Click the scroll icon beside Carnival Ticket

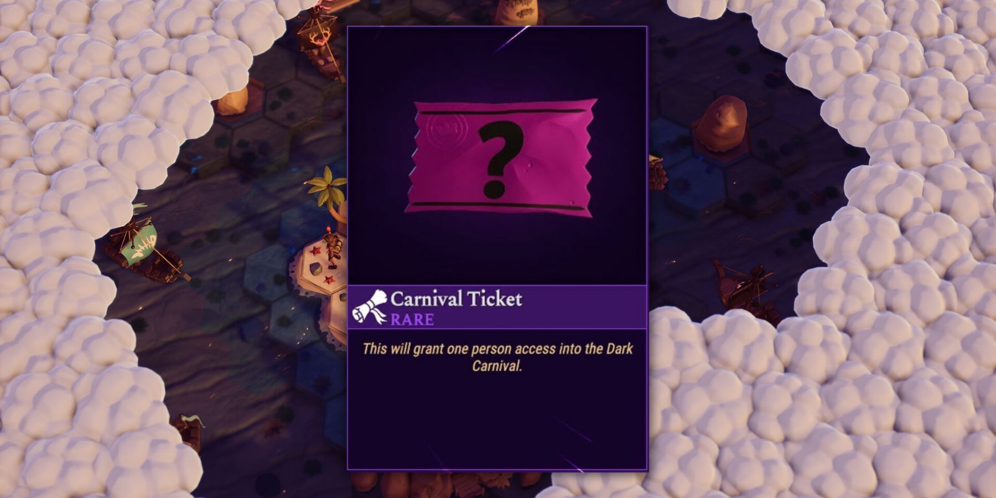[370, 307]
